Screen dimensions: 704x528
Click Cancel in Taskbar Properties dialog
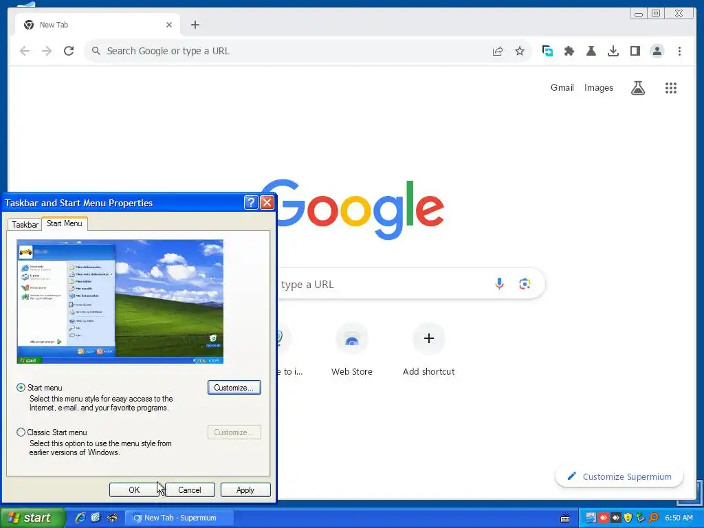[x=190, y=489]
